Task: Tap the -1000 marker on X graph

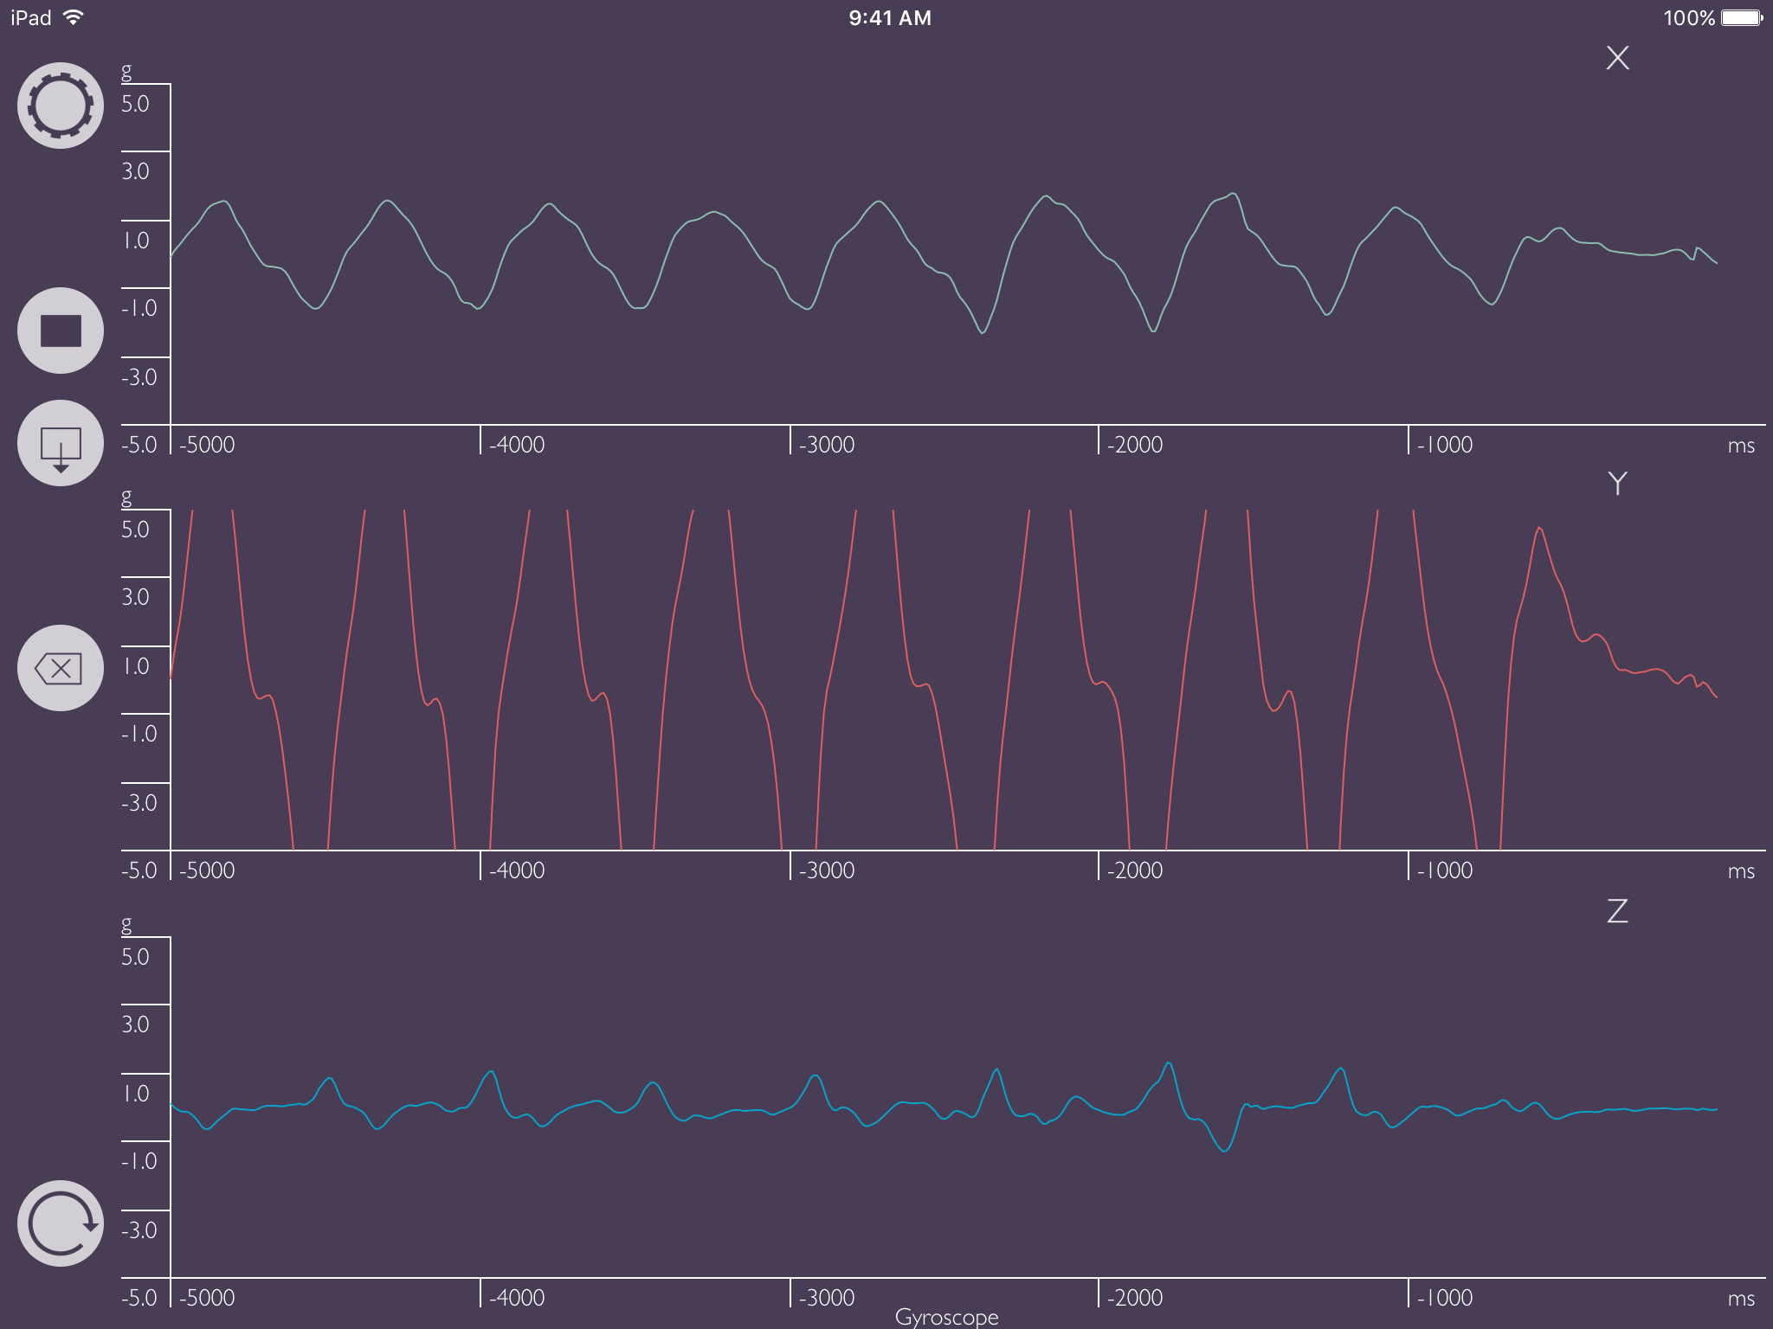Action: (1445, 445)
